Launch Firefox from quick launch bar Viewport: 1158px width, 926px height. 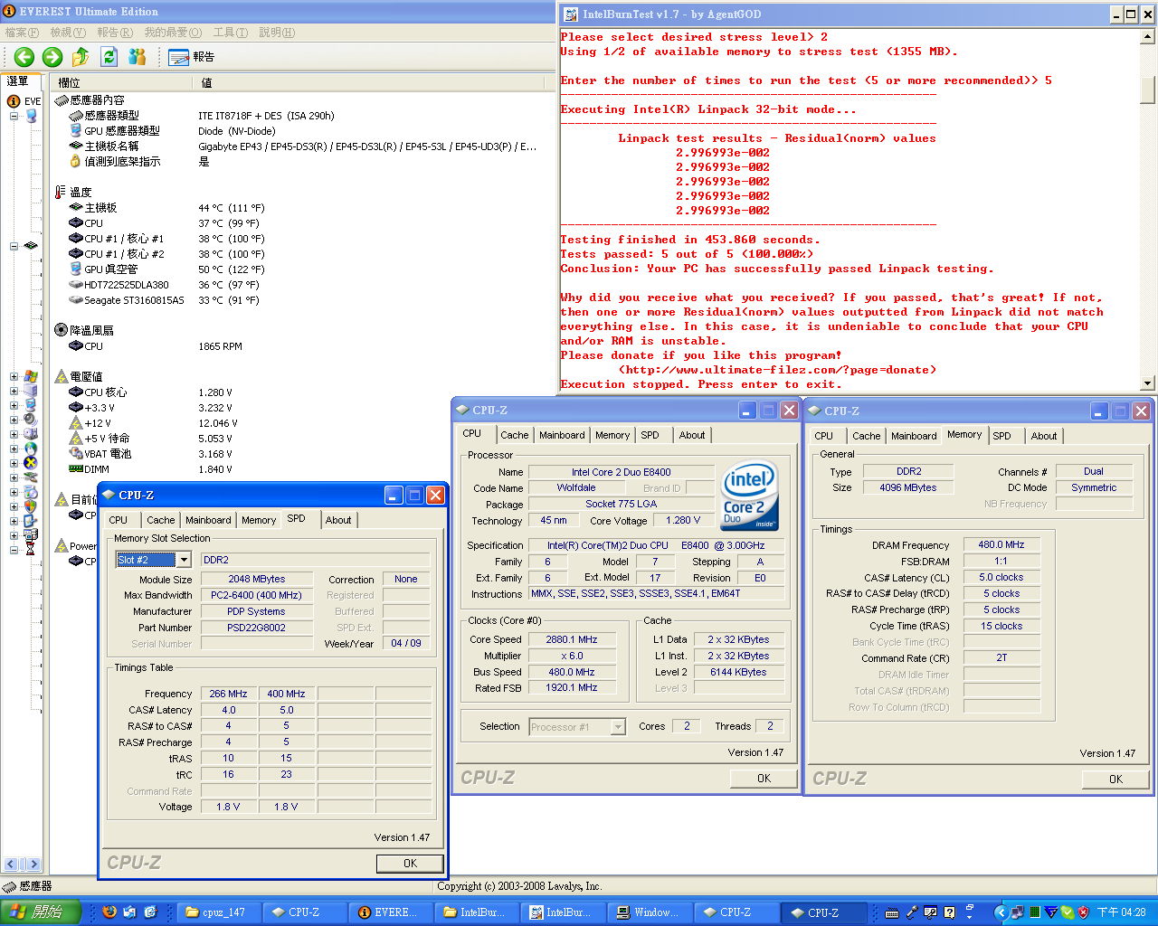(x=109, y=912)
